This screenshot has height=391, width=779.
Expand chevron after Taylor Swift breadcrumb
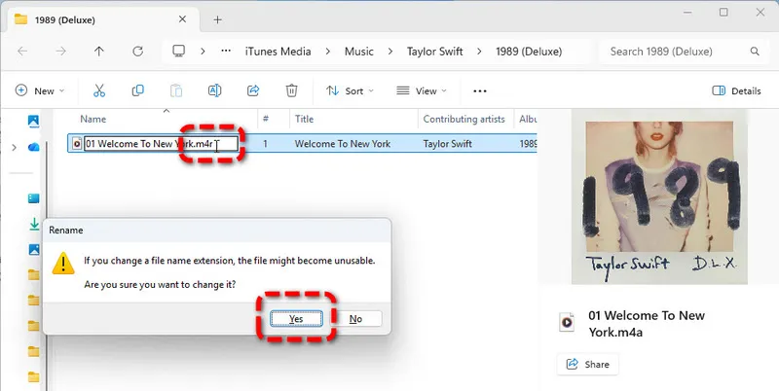(x=479, y=52)
